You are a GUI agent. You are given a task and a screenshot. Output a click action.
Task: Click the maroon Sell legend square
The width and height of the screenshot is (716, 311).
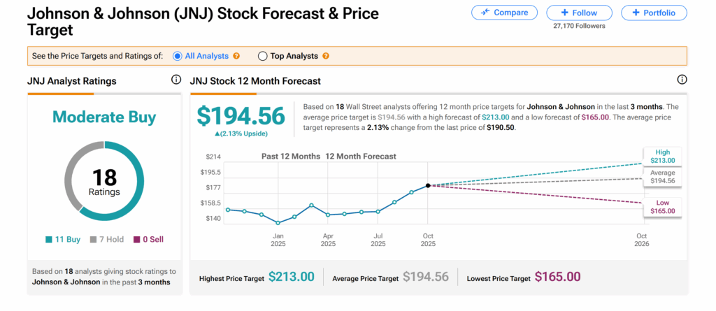click(x=137, y=240)
